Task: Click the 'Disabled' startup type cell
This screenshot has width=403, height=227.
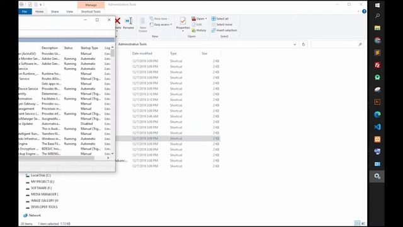Action: [87, 124]
